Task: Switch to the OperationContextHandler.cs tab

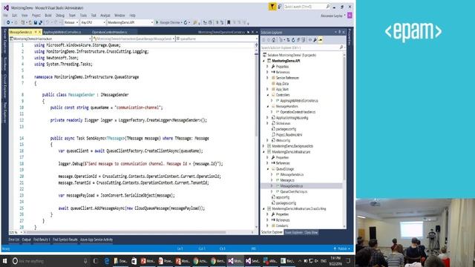Action: coord(110,32)
